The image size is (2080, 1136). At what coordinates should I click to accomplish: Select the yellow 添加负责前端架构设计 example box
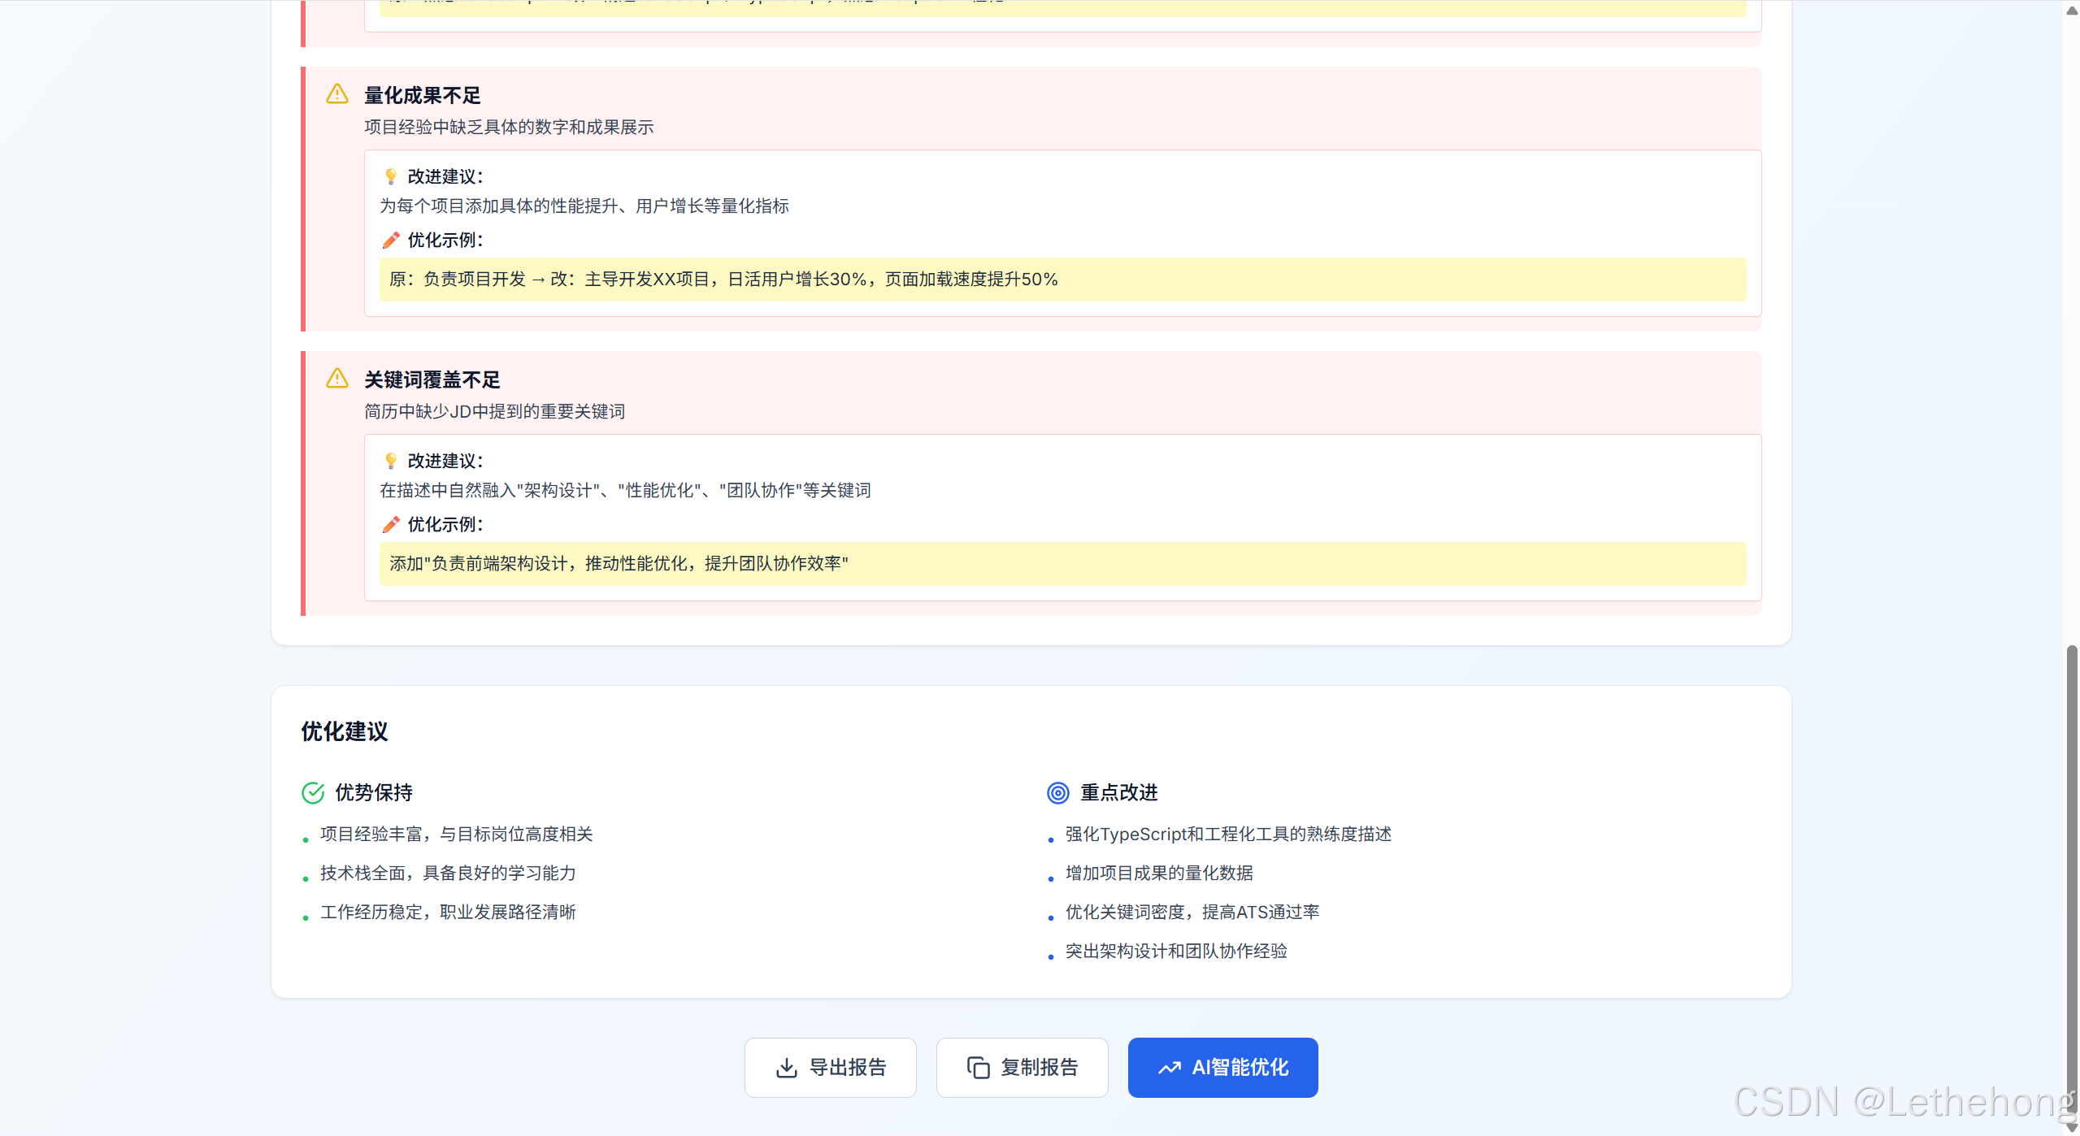(1062, 564)
